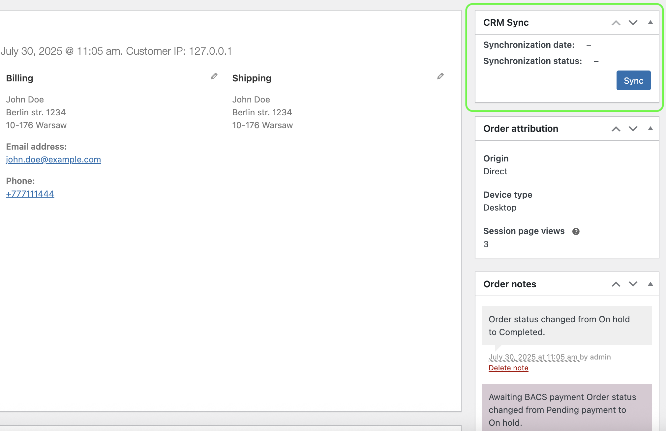Screen dimensions: 666x431
Task: Click phone number +777111444 link
Action: (30, 194)
